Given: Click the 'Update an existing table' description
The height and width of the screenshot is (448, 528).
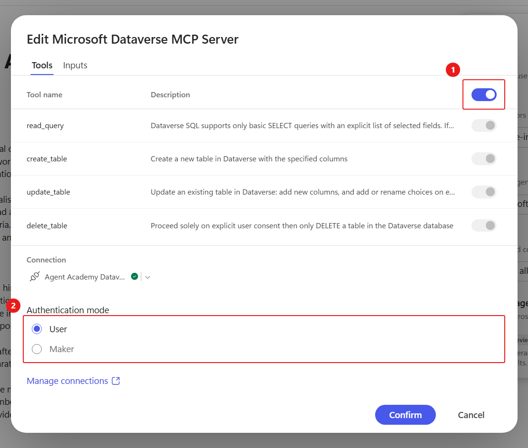Looking at the screenshot, I should [x=303, y=192].
